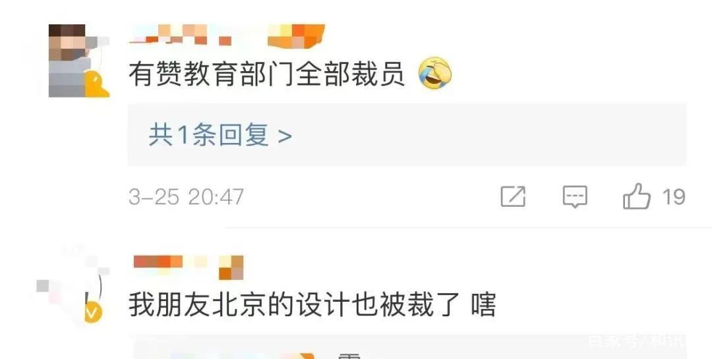Open the gray reply preview box

[x=407, y=135]
